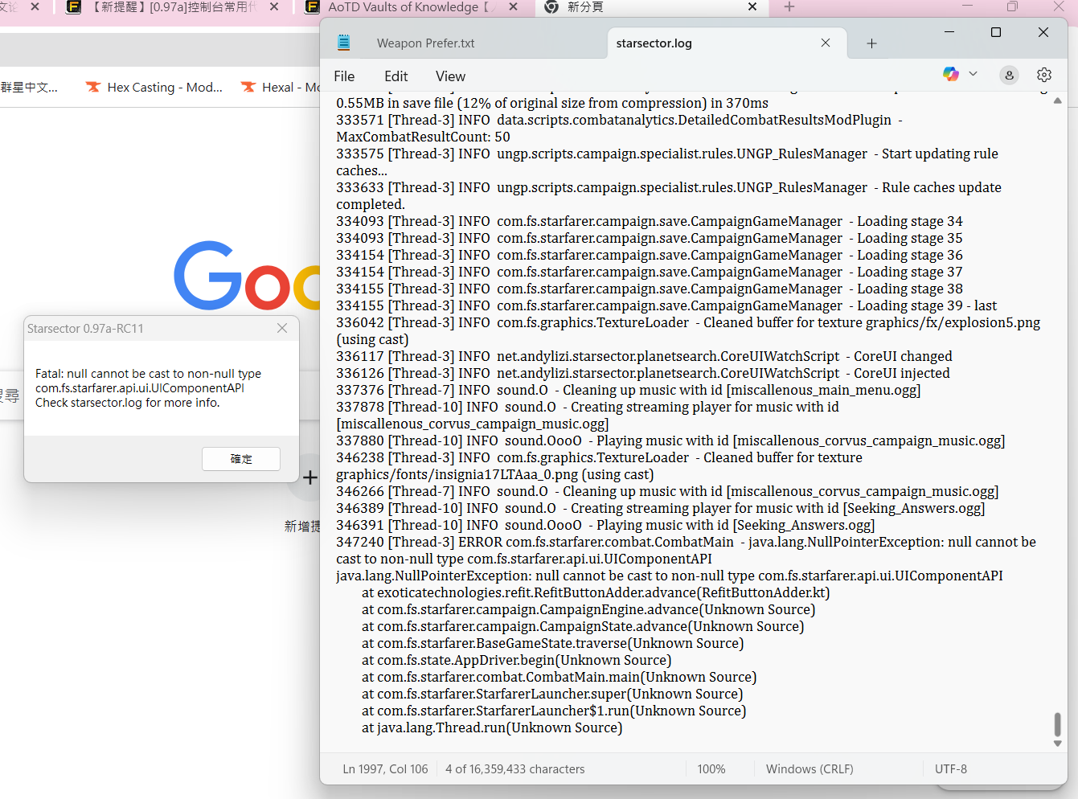Click the forum favicon on the AoTD tab

[310, 7]
